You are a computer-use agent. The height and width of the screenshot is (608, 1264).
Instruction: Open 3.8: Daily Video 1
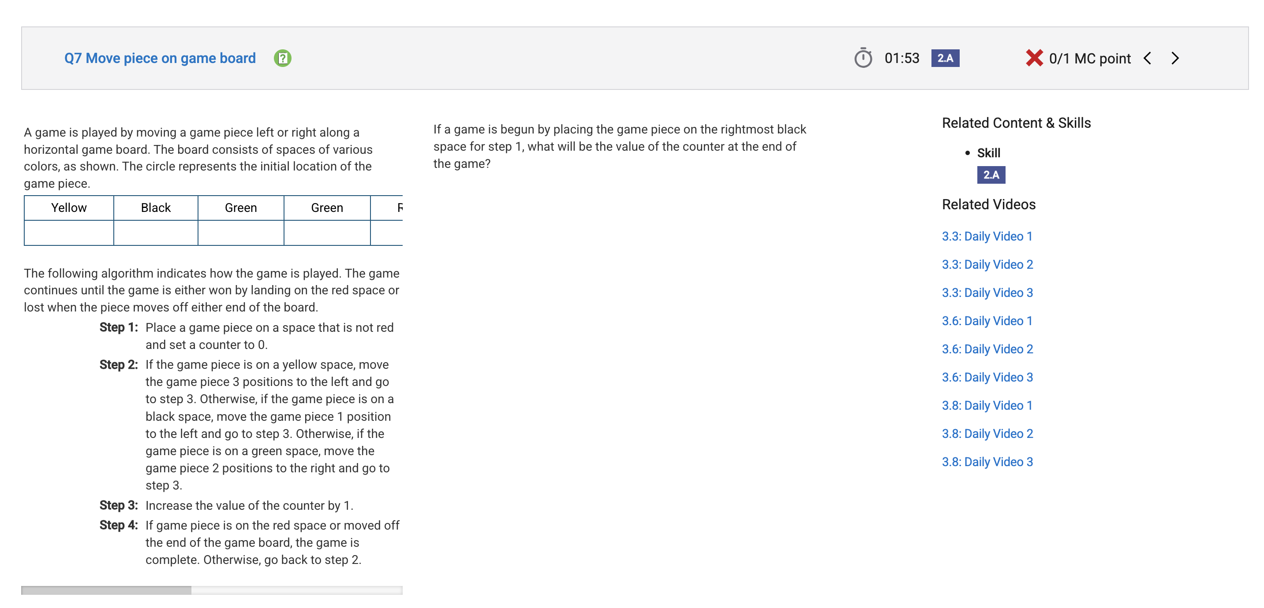(987, 405)
